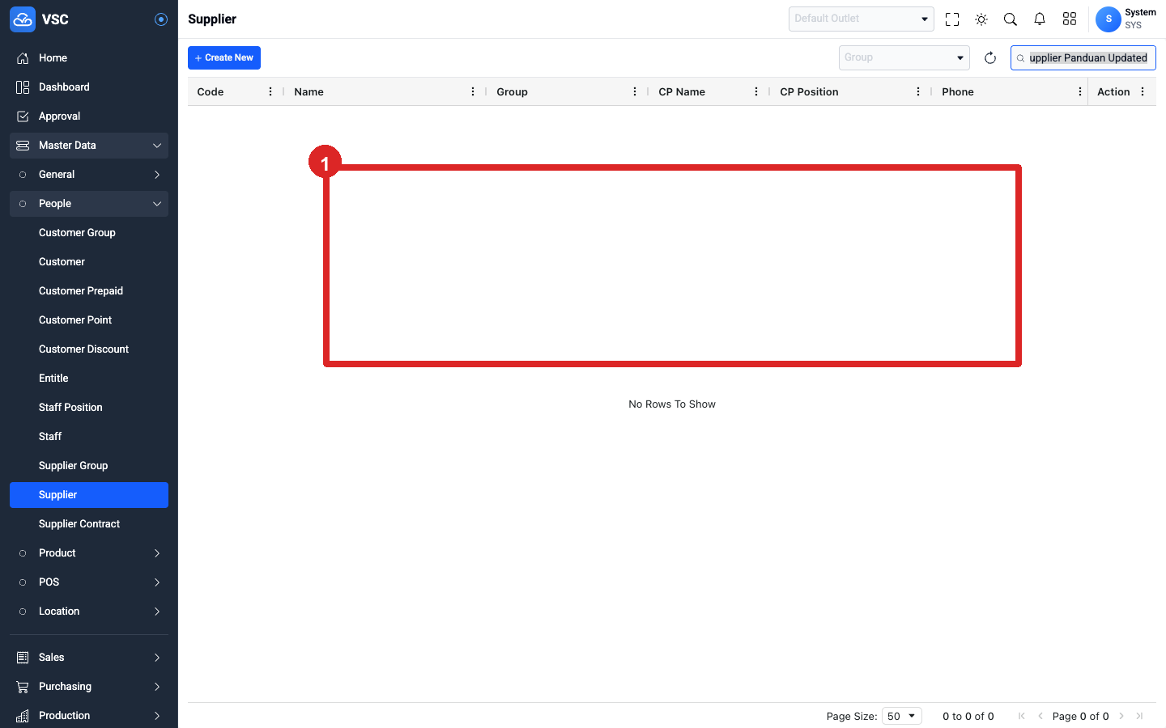Toggle fullscreen mode icon
Viewport: 1166px width, 728px height.
click(952, 19)
